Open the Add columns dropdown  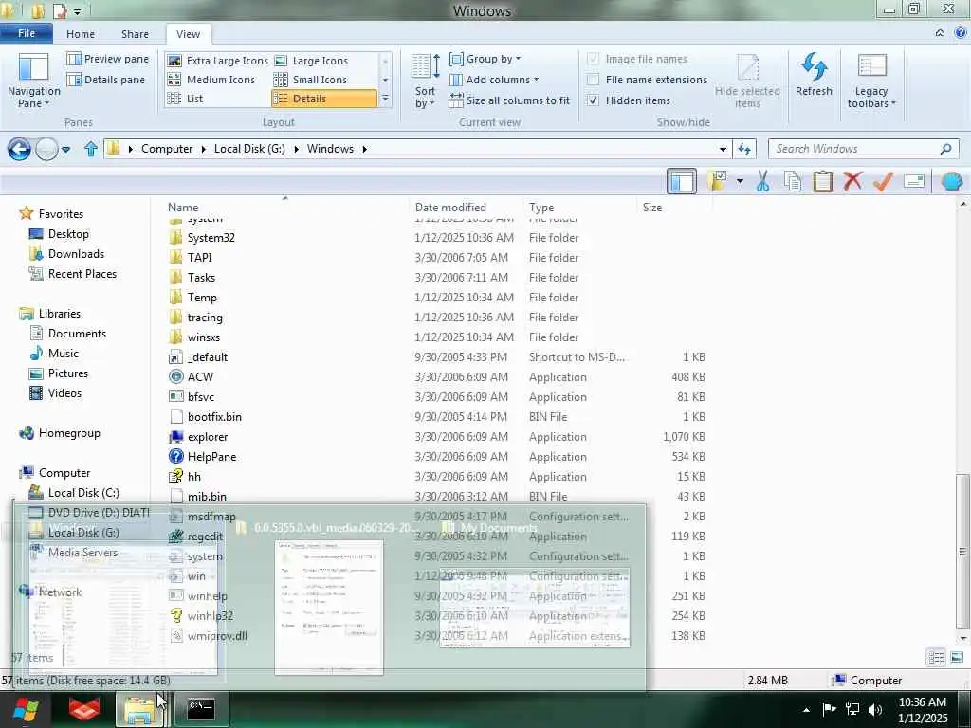[x=493, y=80]
